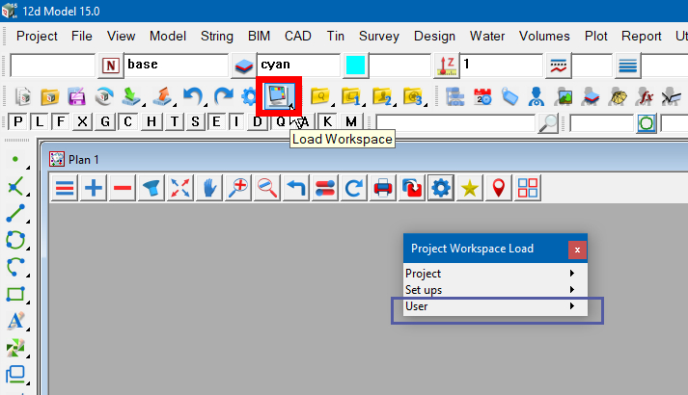Expand the Project submenu in Workspace Load
Viewport: 688px width, 395px height.
tap(495, 274)
